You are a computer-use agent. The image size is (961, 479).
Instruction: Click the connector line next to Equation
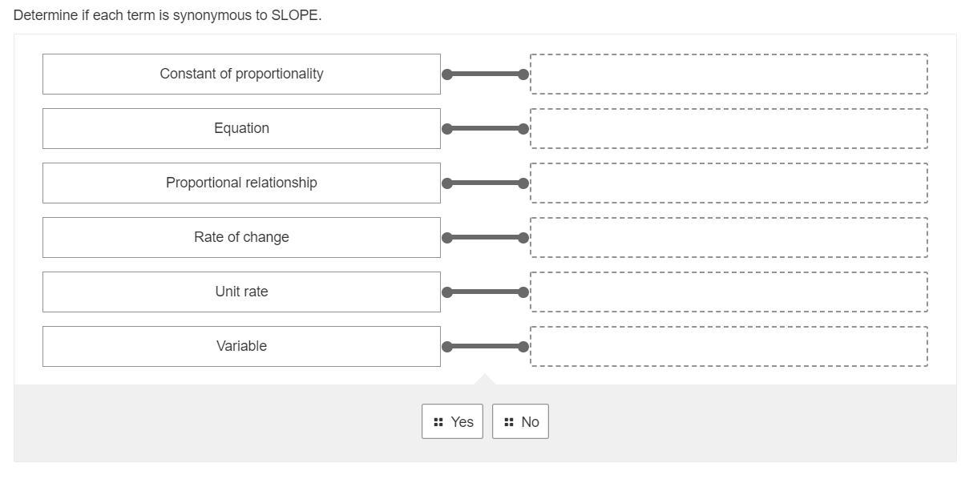click(485, 128)
